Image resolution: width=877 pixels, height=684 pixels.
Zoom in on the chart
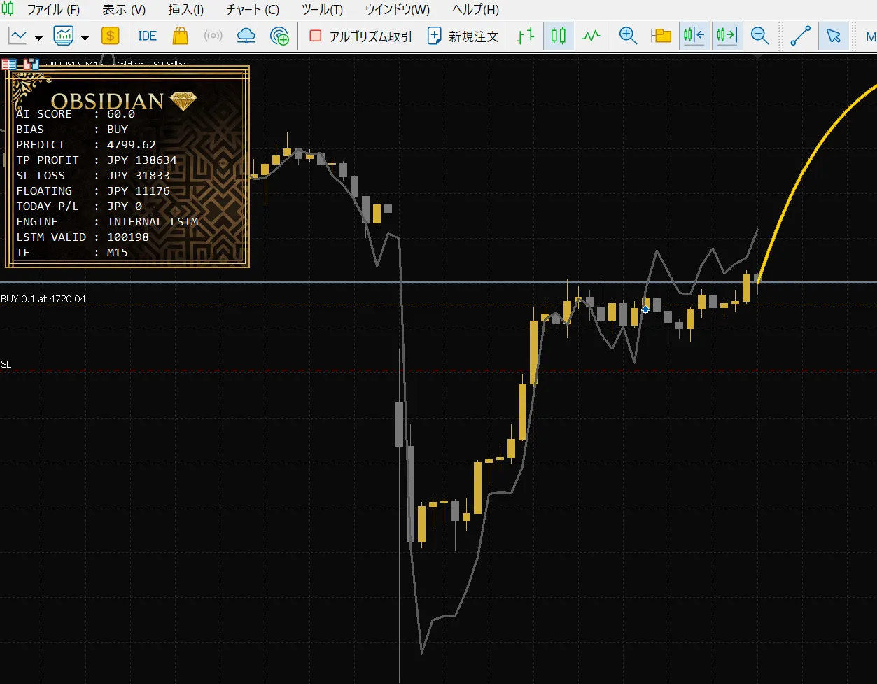coord(628,36)
